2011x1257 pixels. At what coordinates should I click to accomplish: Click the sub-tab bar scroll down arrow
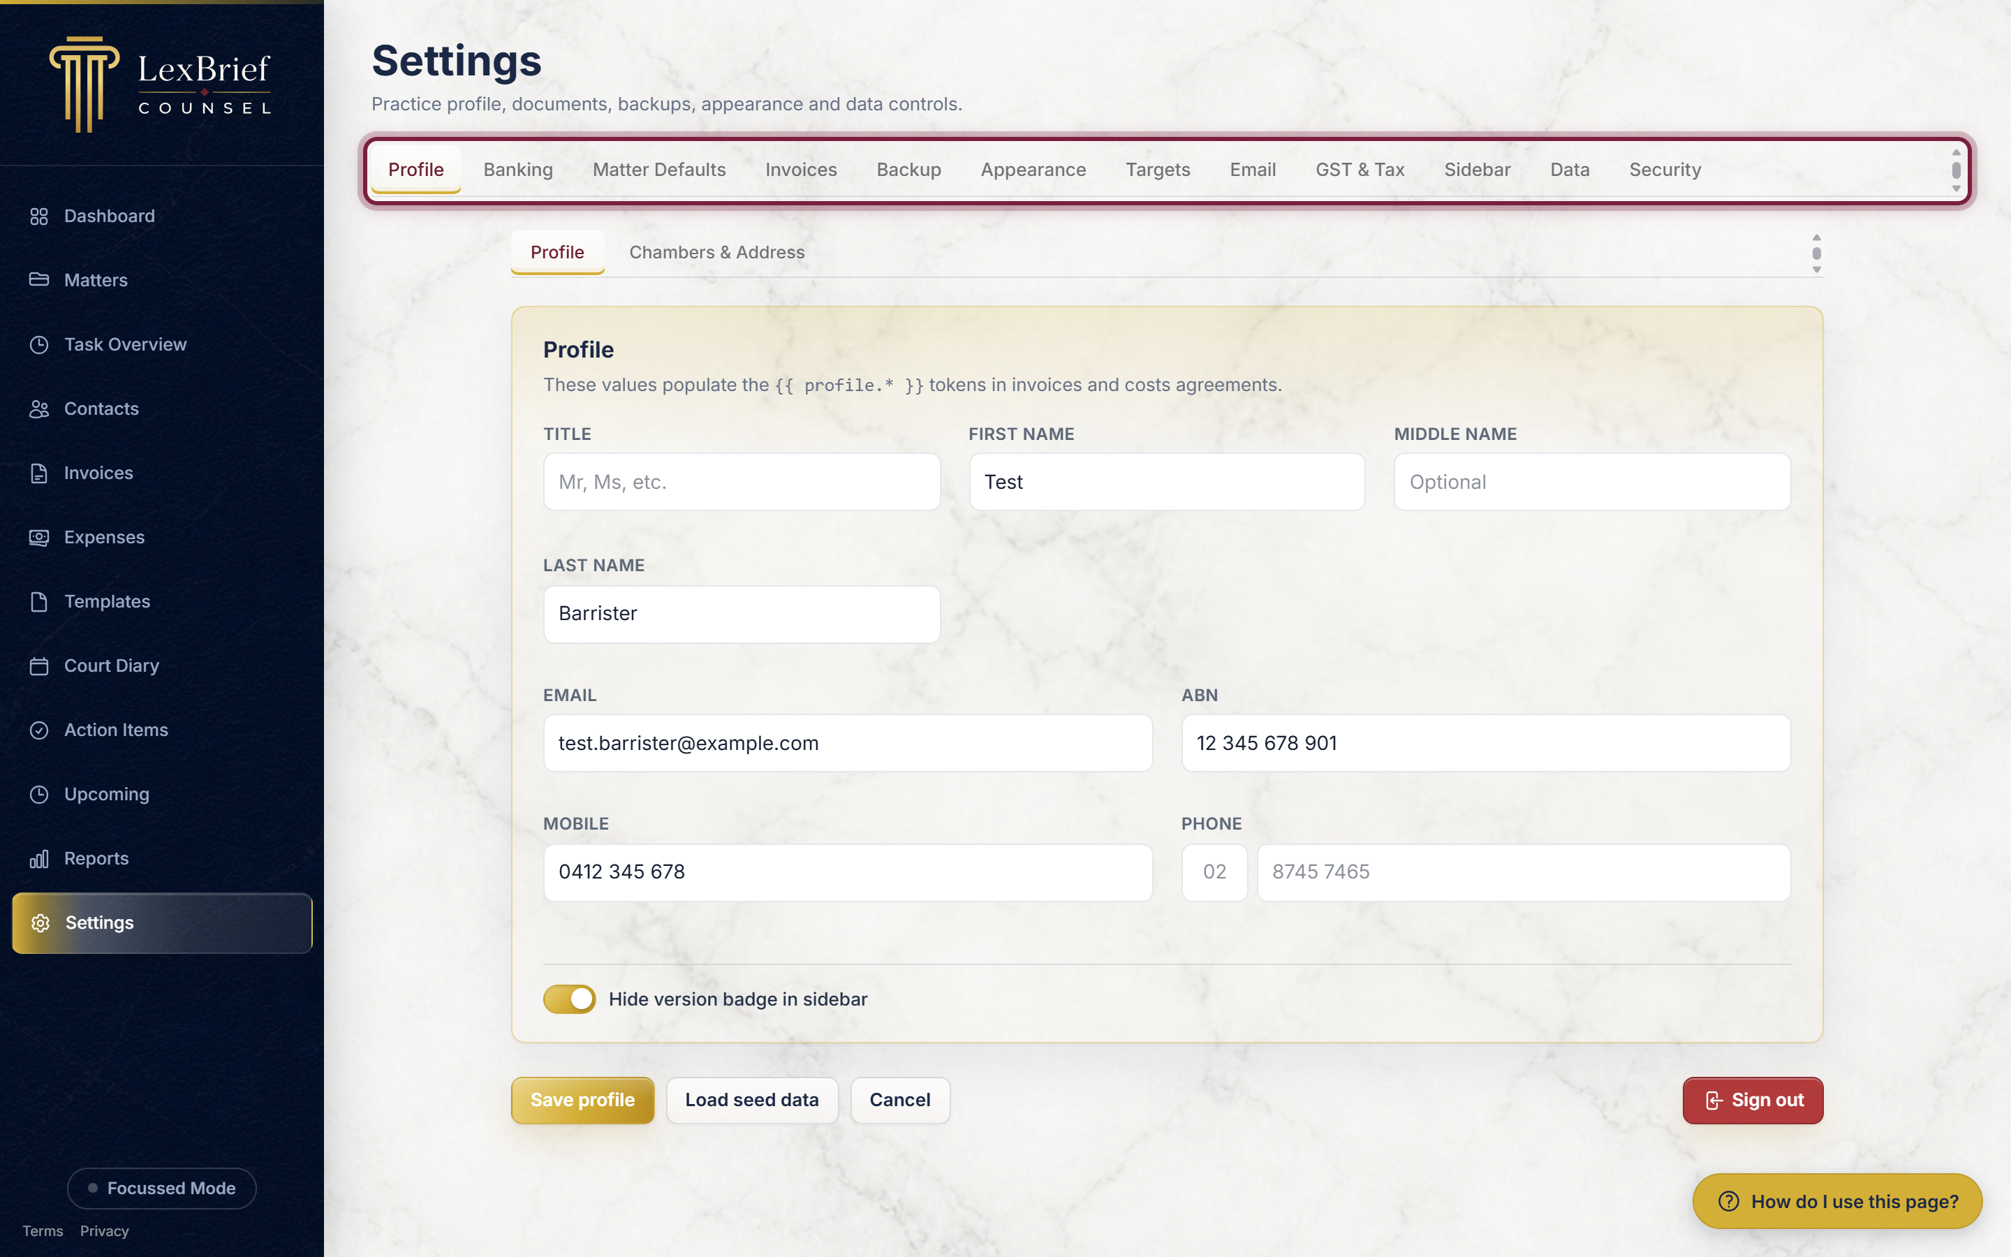coord(1817,270)
